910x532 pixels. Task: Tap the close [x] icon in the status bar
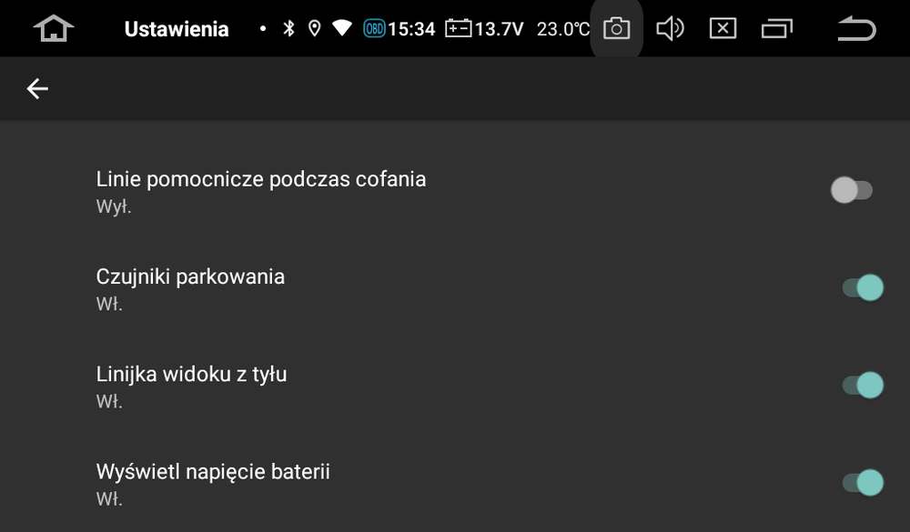[723, 28]
